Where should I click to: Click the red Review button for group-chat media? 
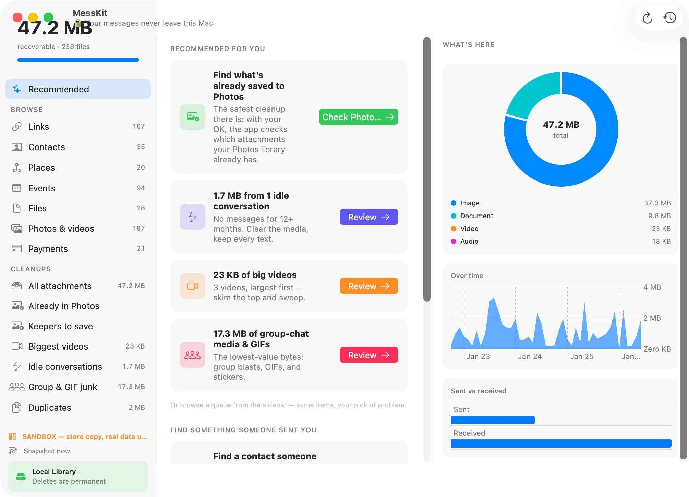pyautogui.click(x=369, y=355)
